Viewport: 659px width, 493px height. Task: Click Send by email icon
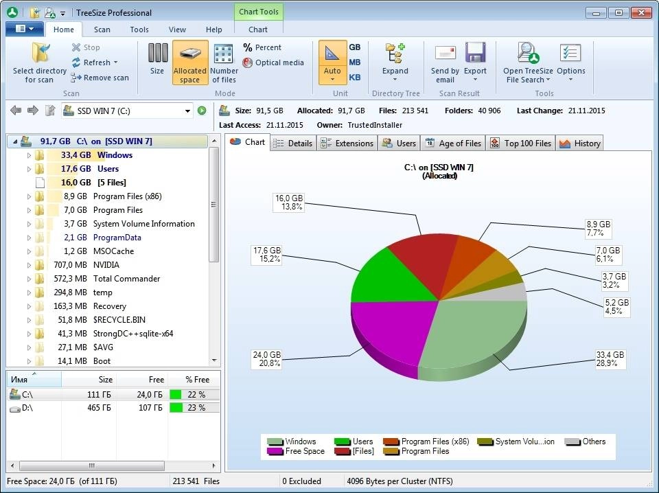pyautogui.click(x=445, y=54)
